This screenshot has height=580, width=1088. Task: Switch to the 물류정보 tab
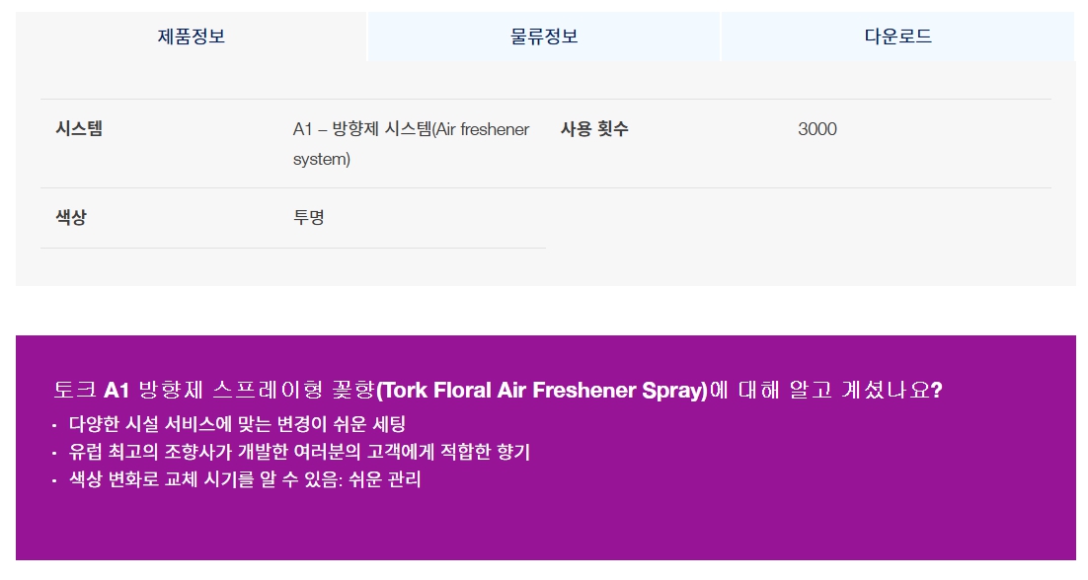coord(544,36)
